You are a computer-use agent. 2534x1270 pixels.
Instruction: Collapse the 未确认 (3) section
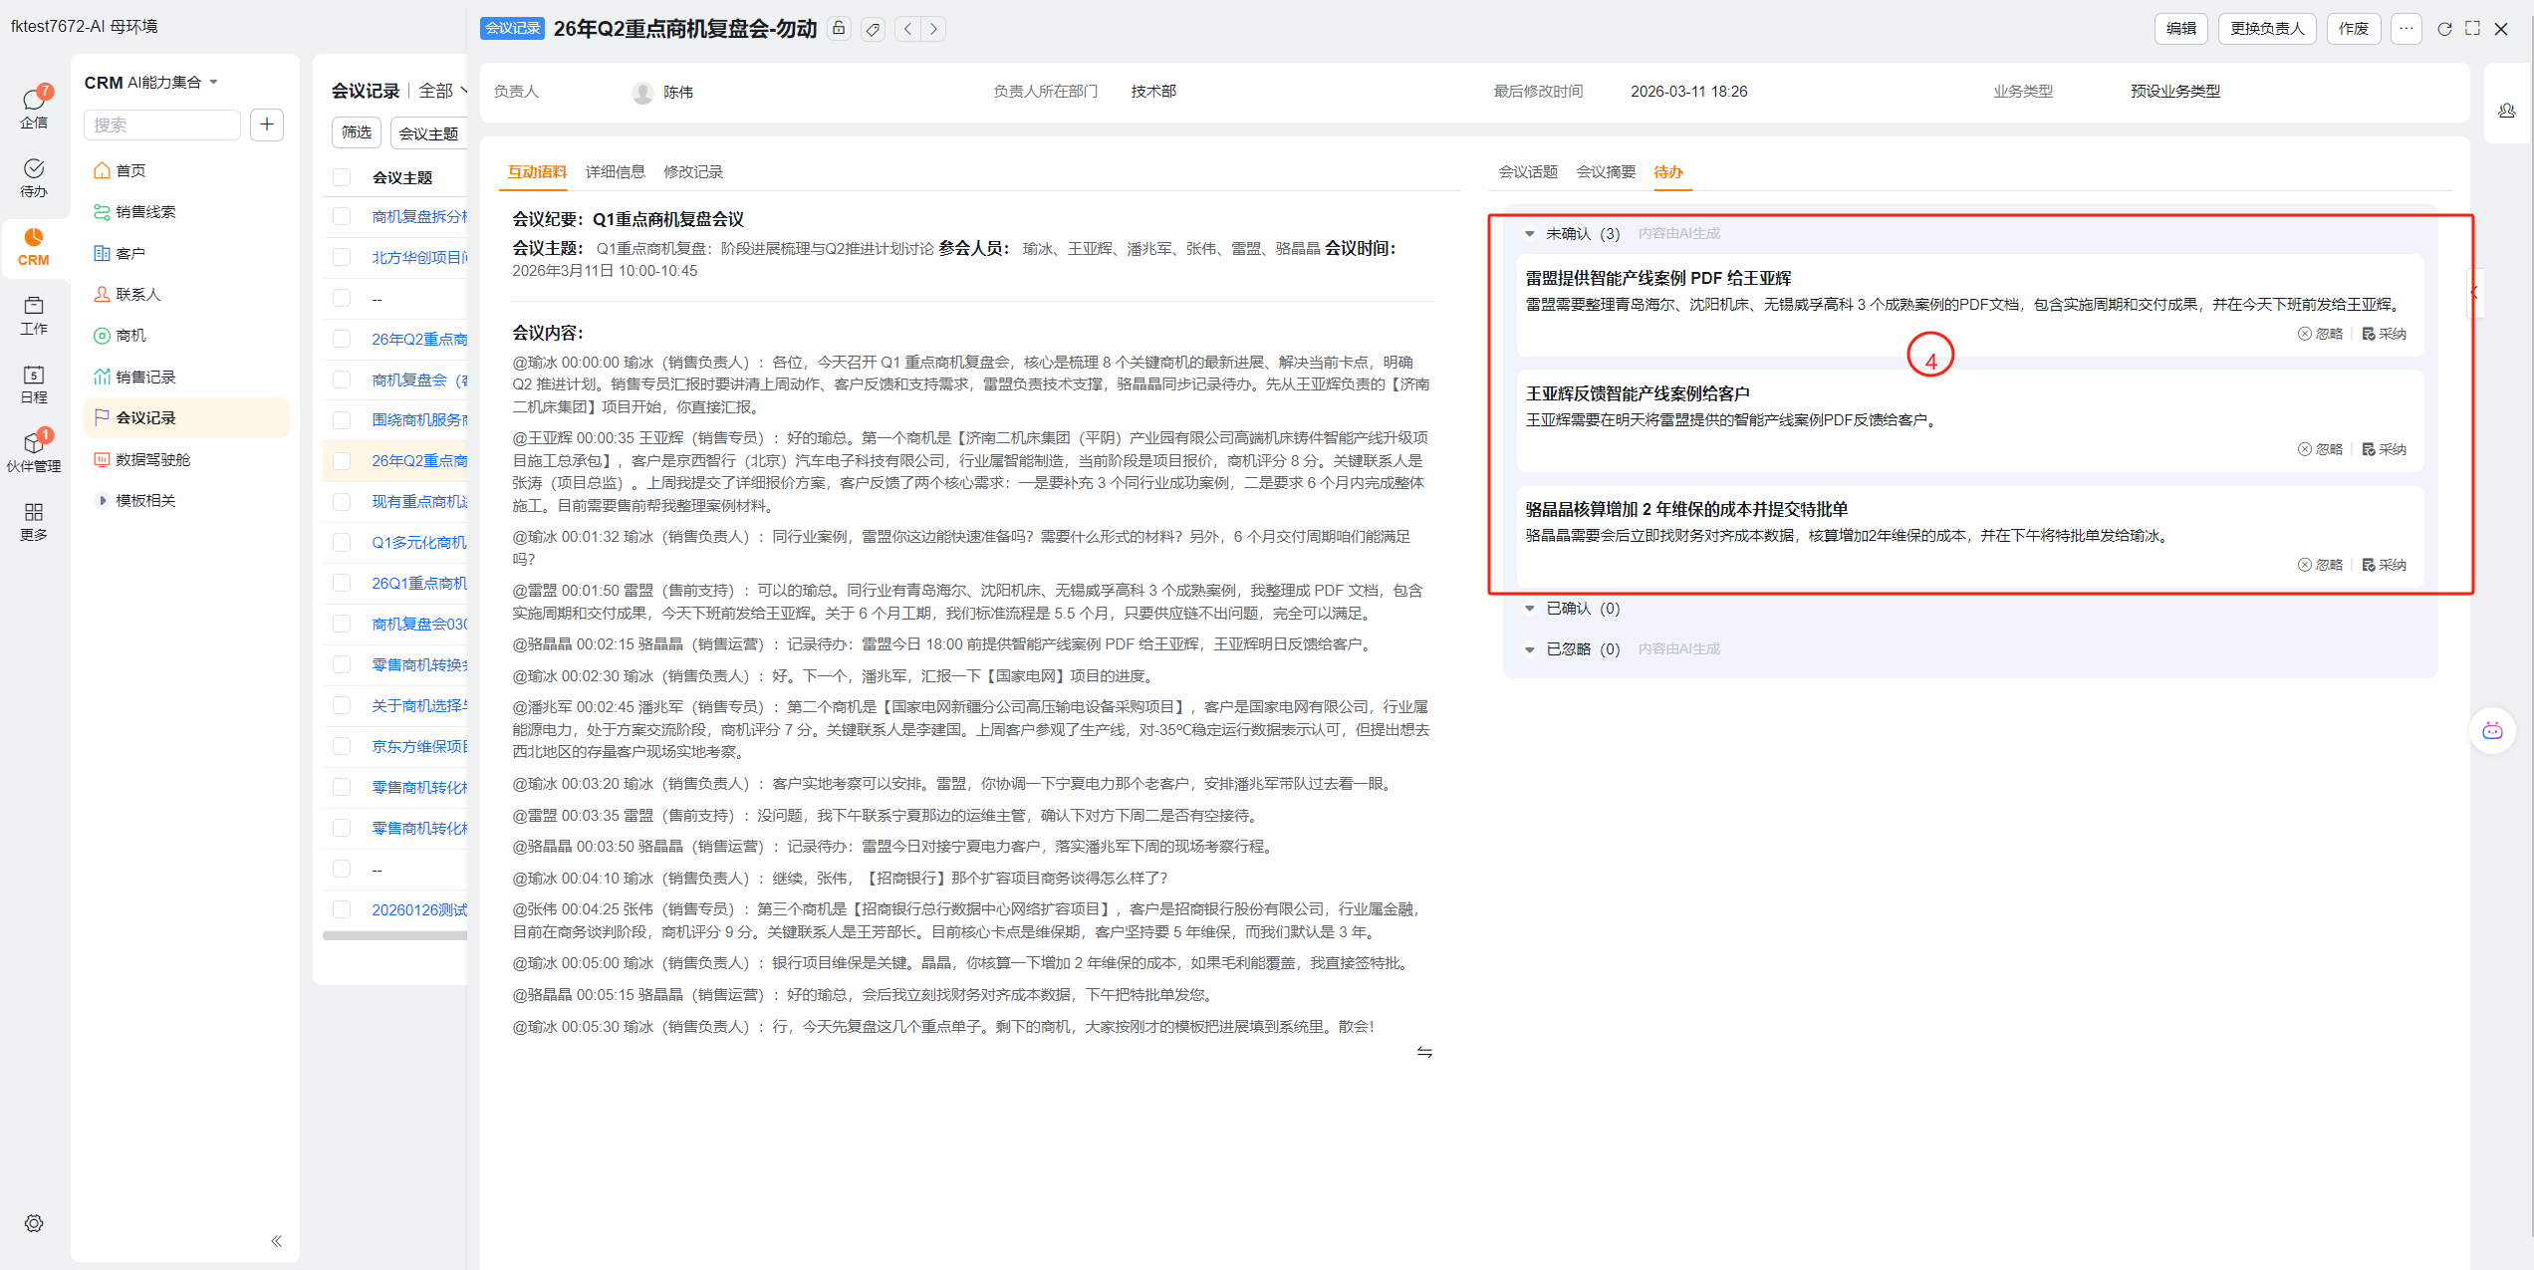[1530, 234]
